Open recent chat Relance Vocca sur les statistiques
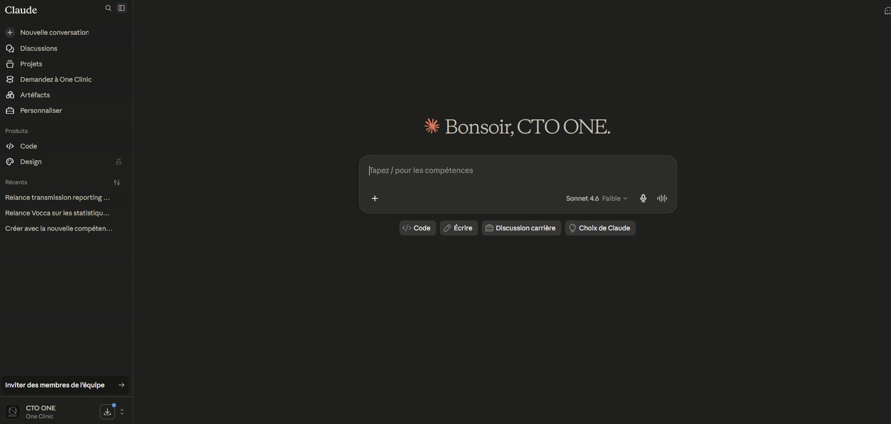This screenshot has width=891, height=424. pyautogui.click(x=58, y=213)
